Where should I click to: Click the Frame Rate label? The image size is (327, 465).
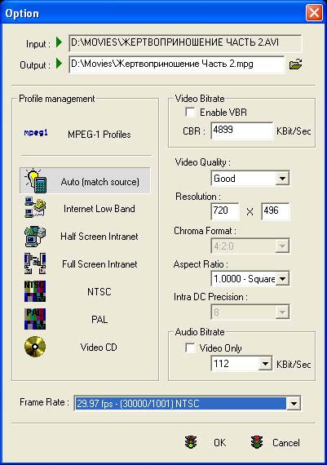point(44,402)
